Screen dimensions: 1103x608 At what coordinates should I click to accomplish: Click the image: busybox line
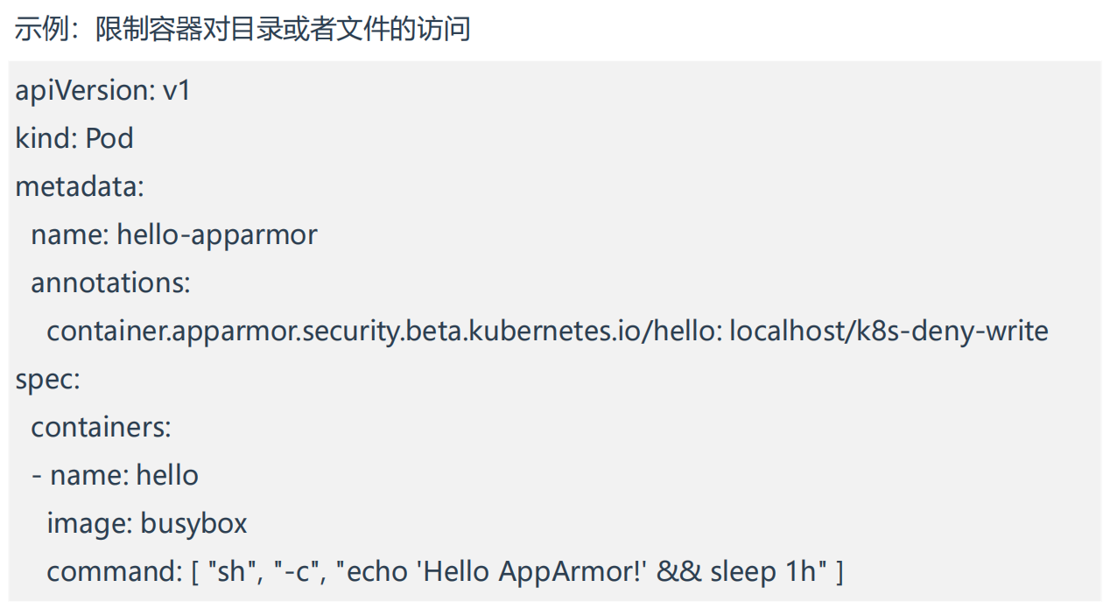pyautogui.click(x=147, y=524)
